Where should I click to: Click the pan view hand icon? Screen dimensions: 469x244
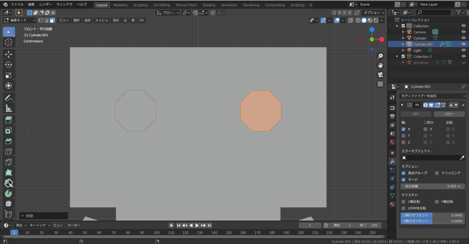click(380, 65)
